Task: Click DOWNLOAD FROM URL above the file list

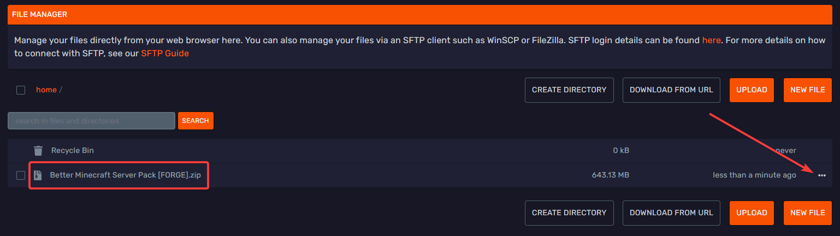Action: pos(671,90)
